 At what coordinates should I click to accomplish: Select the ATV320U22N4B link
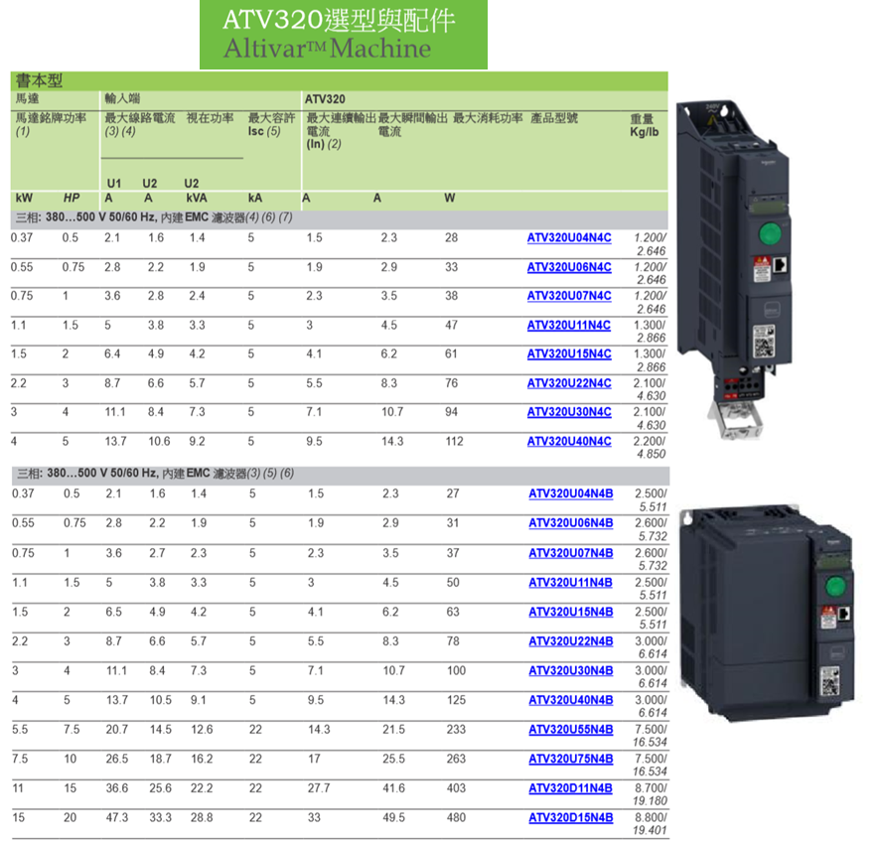point(571,641)
